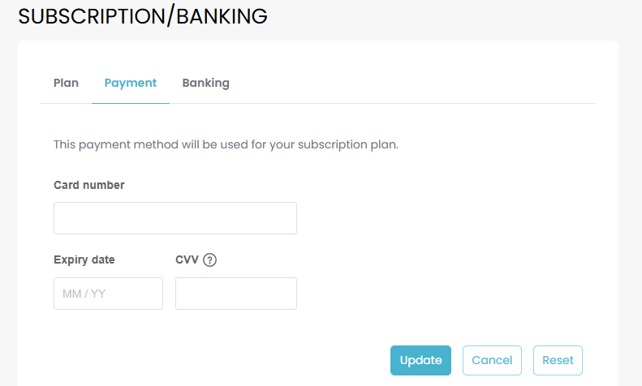Click the 'Card number' field label
642x386 pixels.
(x=89, y=185)
